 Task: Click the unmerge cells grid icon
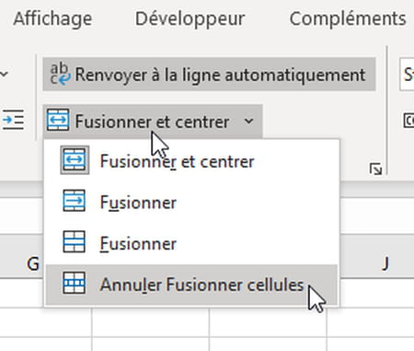(74, 283)
